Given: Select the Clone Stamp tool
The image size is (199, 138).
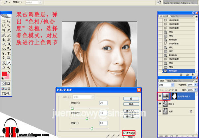Looking at the screenshot, I should click(x=4, y=39).
